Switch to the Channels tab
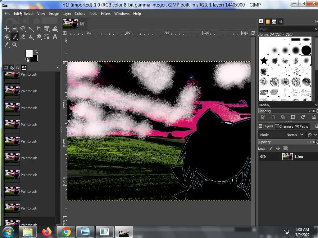 [x=284, y=126]
